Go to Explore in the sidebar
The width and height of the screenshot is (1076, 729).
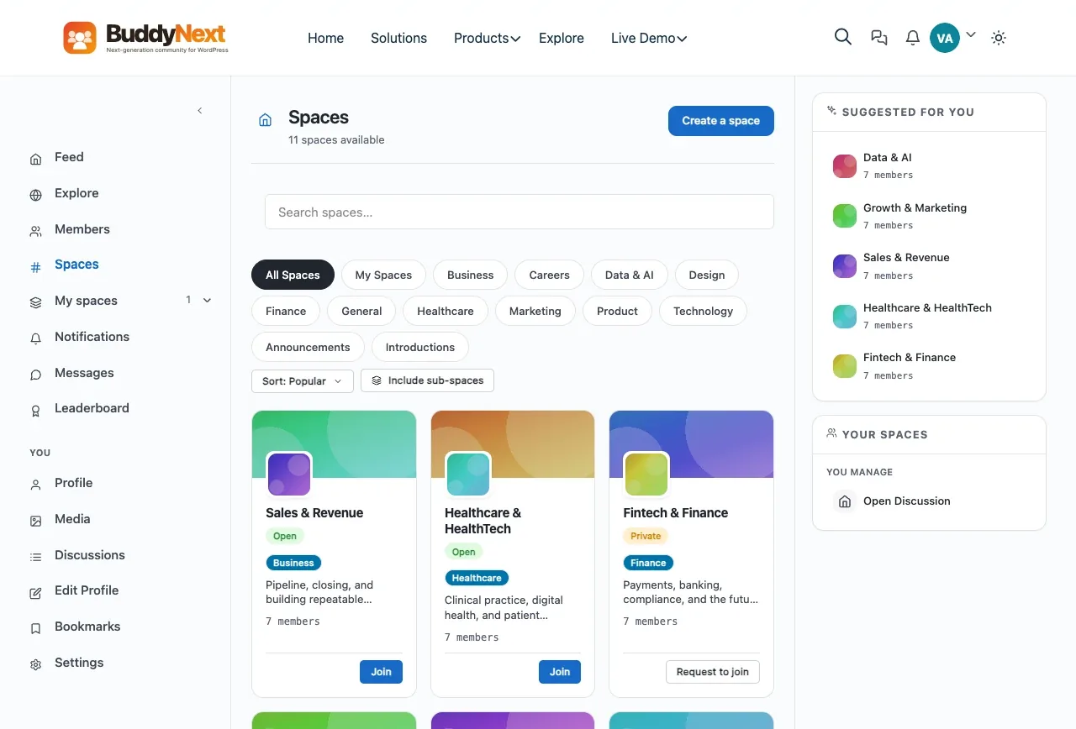pos(76,193)
